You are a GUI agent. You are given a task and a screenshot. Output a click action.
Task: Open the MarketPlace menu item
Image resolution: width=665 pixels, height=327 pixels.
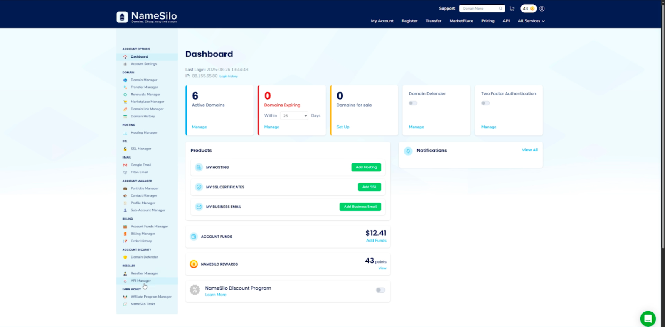(x=461, y=21)
